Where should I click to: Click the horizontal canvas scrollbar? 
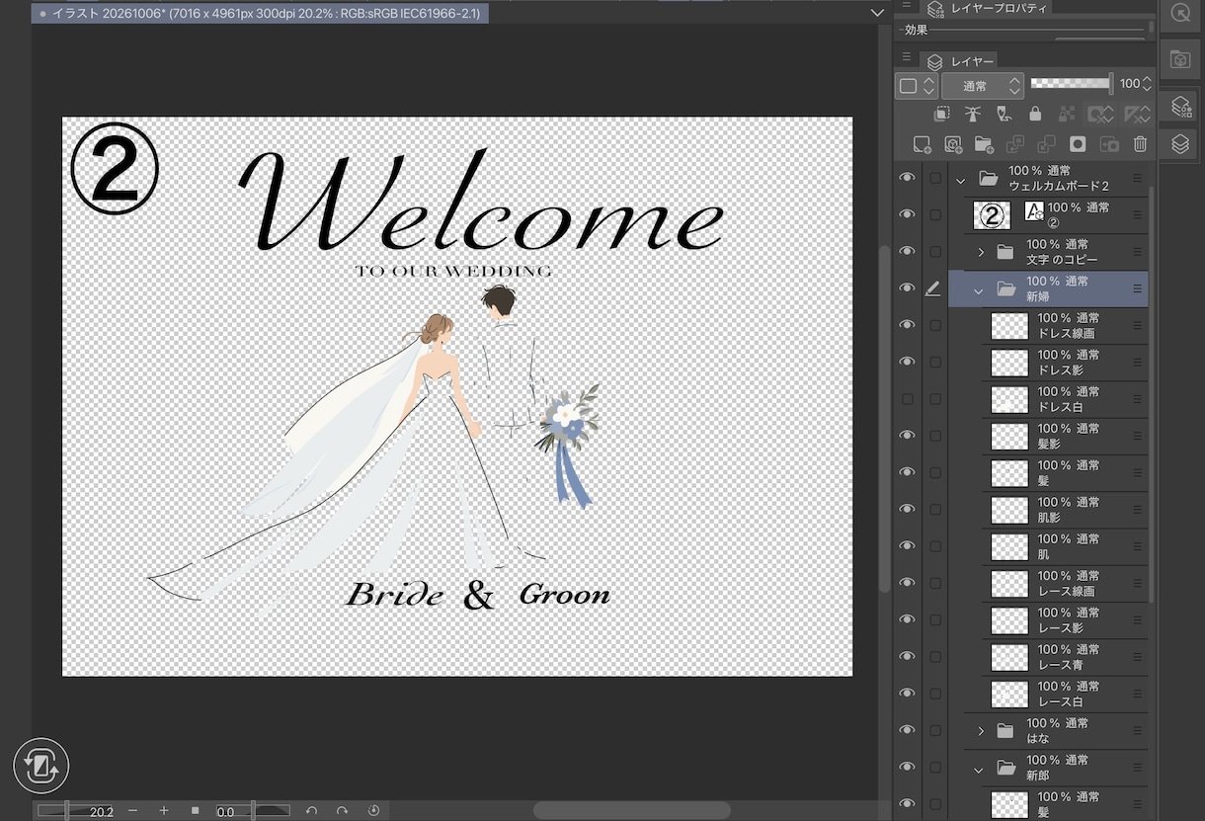[632, 810]
